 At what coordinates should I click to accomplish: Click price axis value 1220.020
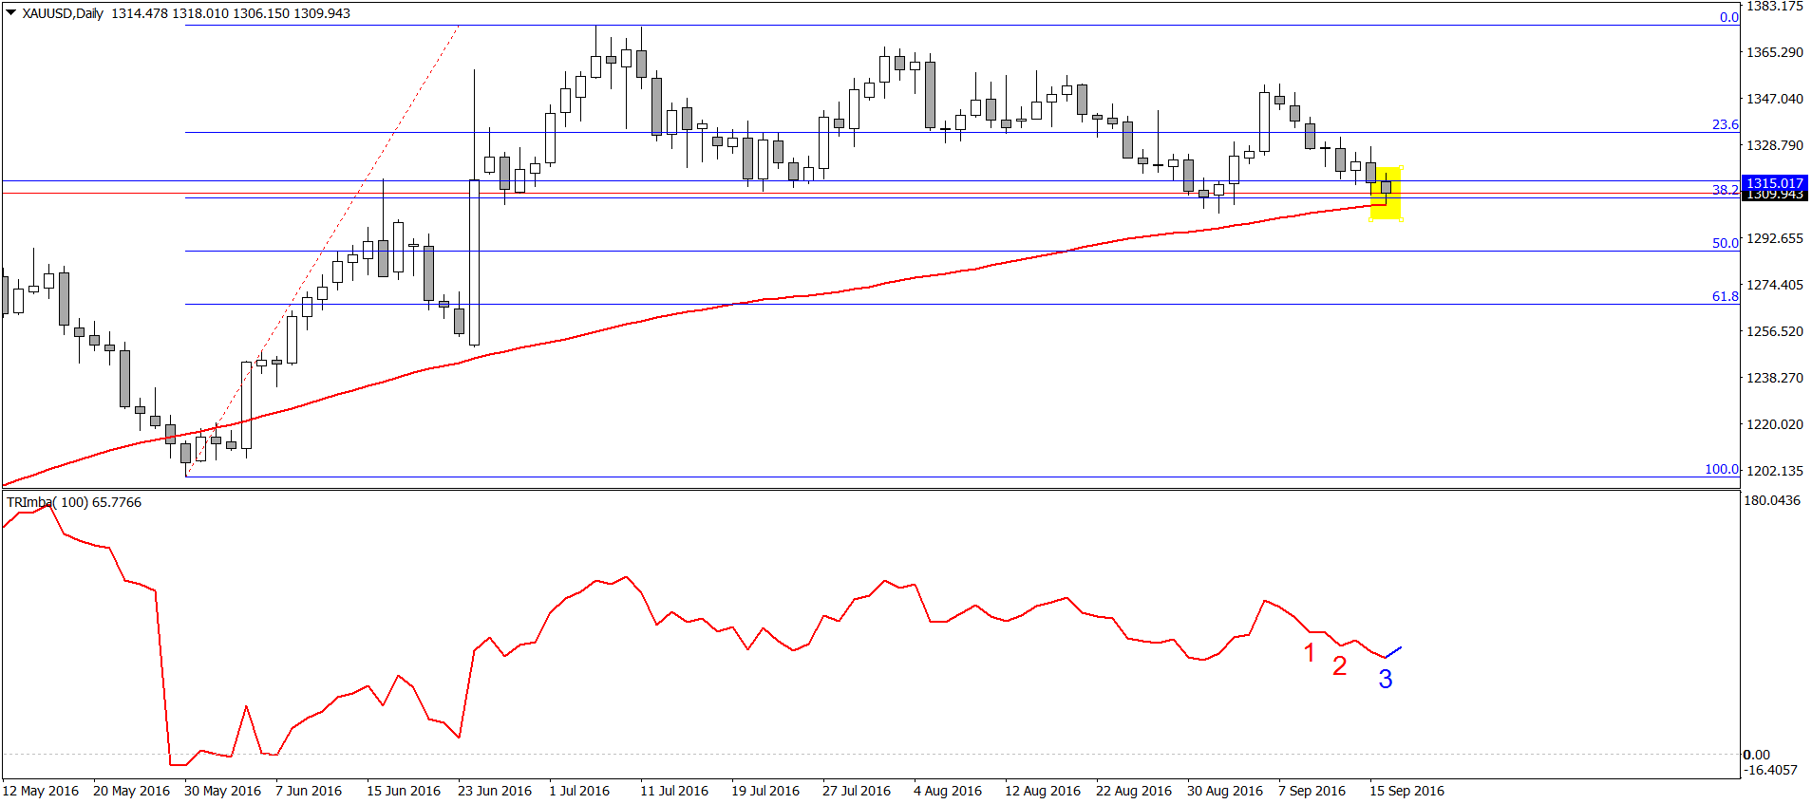pyautogui.click(x=1775, y=424)
